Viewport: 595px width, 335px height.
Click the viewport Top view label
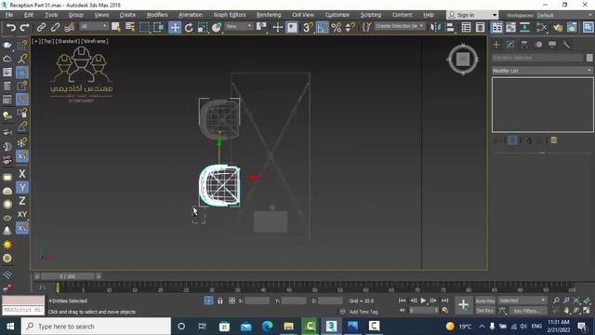[x=47, y=41]
